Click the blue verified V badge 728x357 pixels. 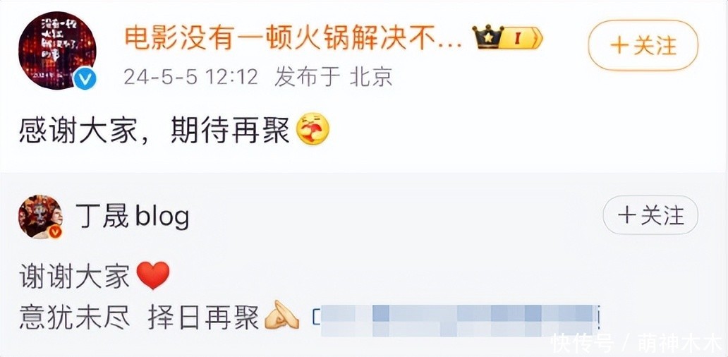85,80
